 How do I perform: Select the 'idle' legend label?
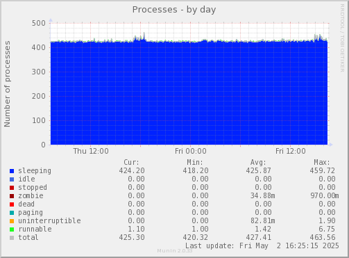click(26, 179)
